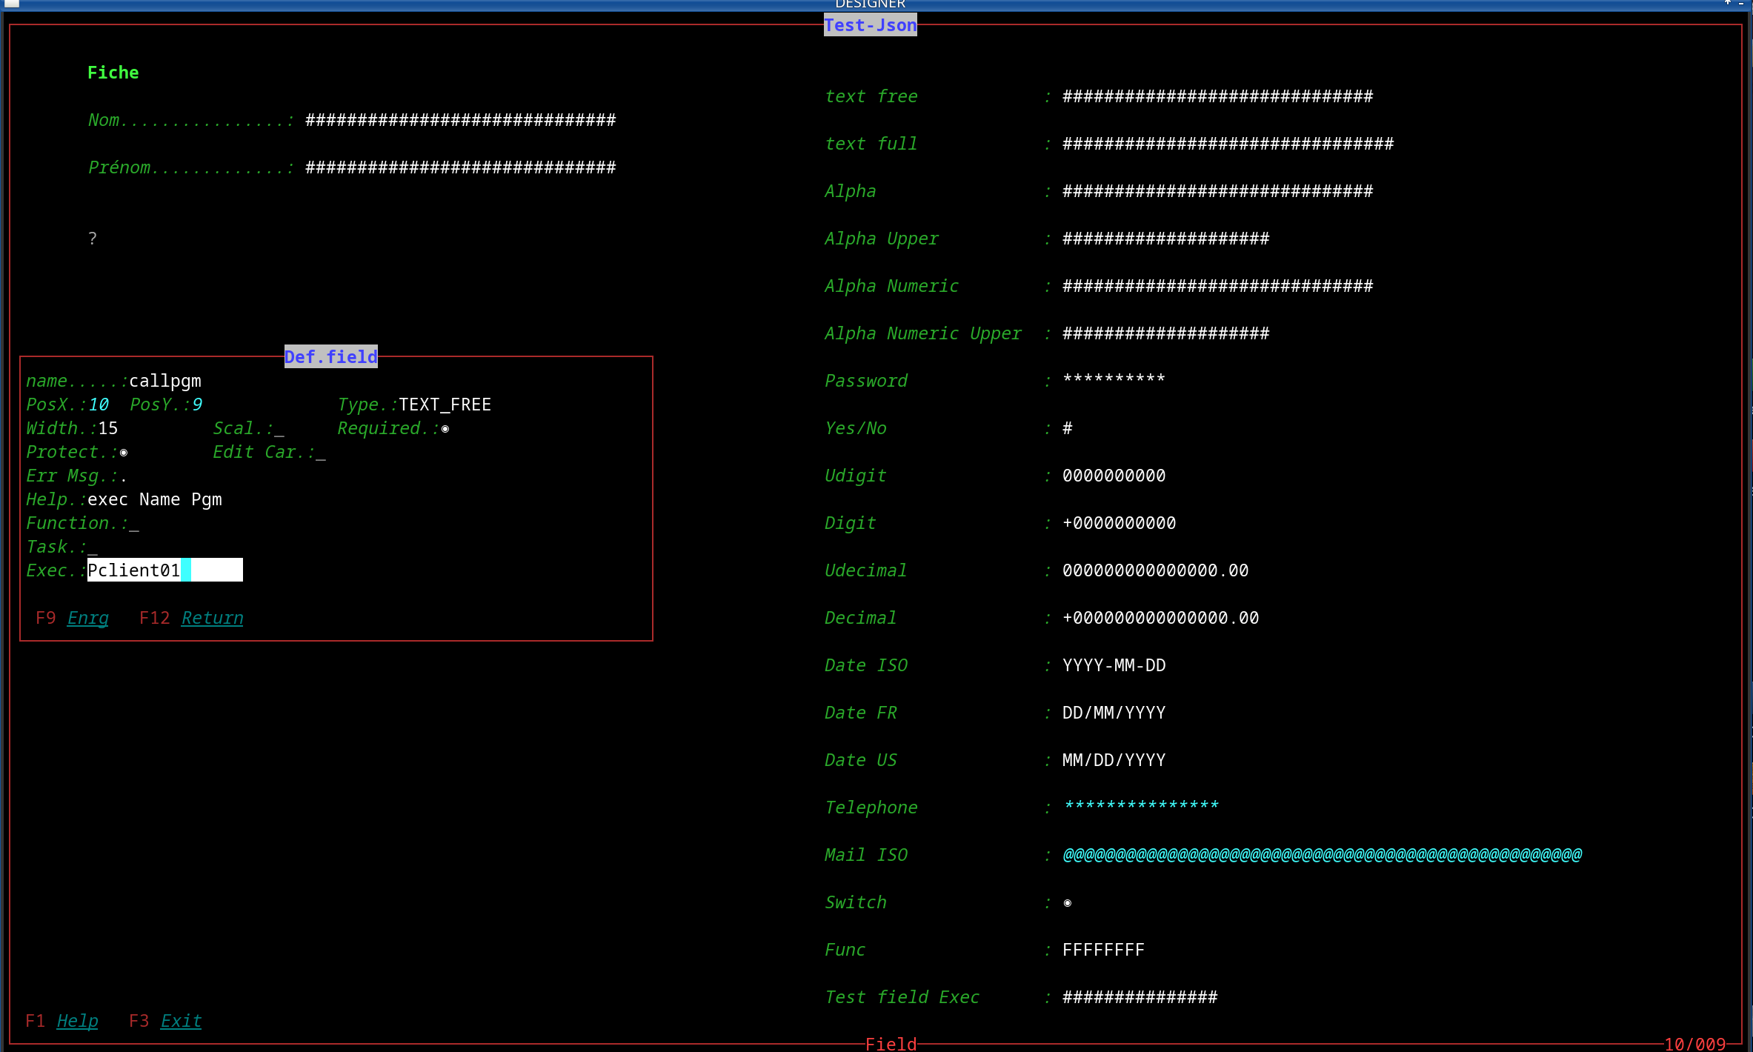Select the Test field Exec hash field
This screenshot has width=1753, height=1052.
pyautogui.click(x=1140, y=997)
